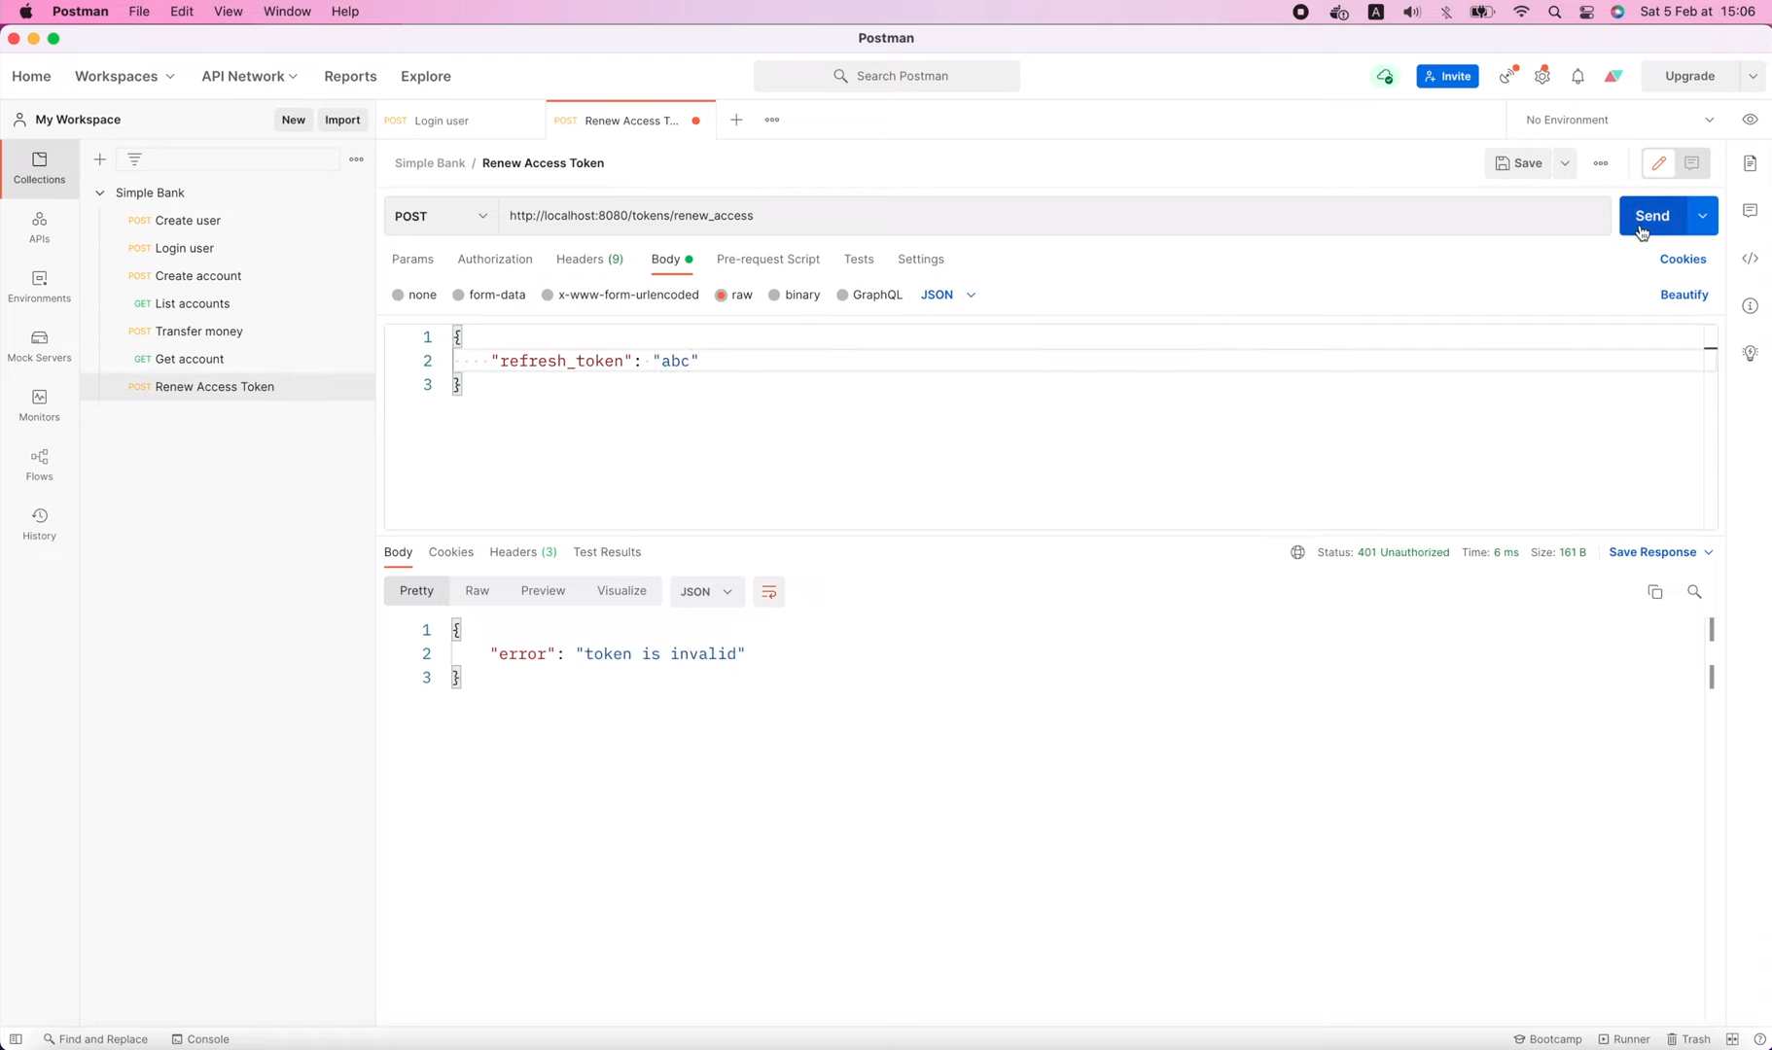Select the raw body type radio

tap(721, 295)
